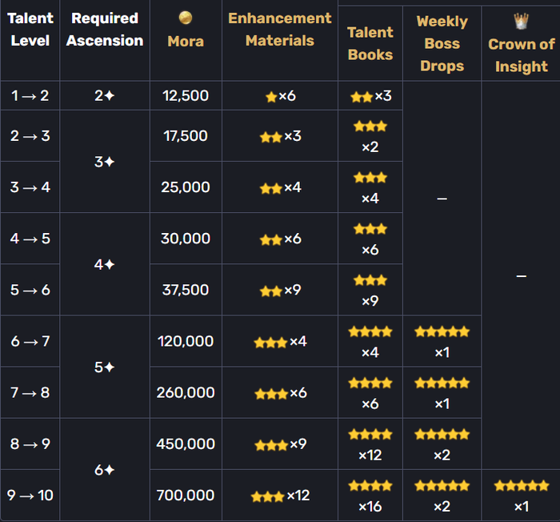This screenshot has height=522, width=560.
Task: Select the 6✦ required ascension cell
Action: pos(105,469)
